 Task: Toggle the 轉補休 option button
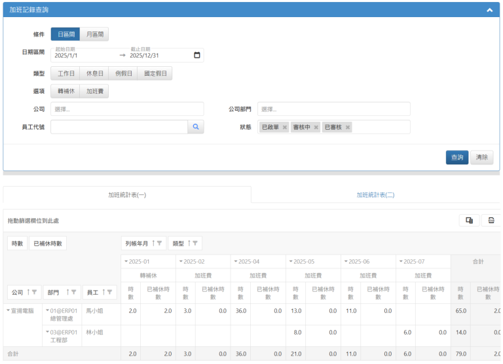66,91
